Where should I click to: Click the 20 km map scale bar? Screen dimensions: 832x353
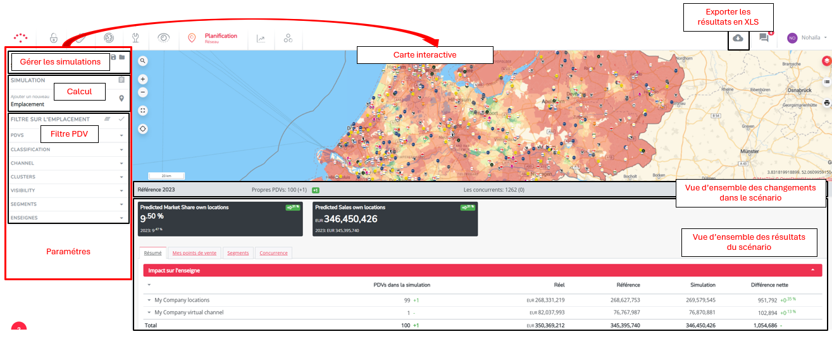coord(166,176)
